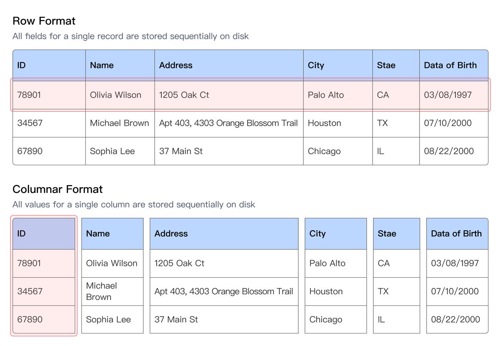This screenshot has width=501, height=346.
Task: Pick IL in the Columnar Stae column
Action: coord(381,319)
